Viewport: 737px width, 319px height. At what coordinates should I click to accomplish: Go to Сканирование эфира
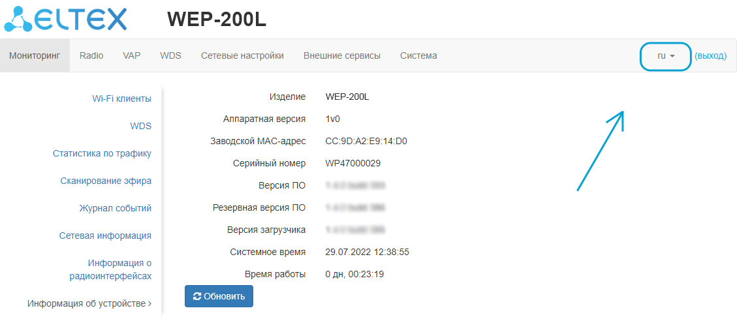106,181
